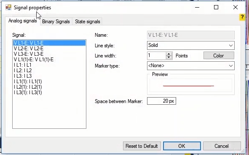
Task: Open help via yellow question mark icon
Action: click(x=242, y=17)
